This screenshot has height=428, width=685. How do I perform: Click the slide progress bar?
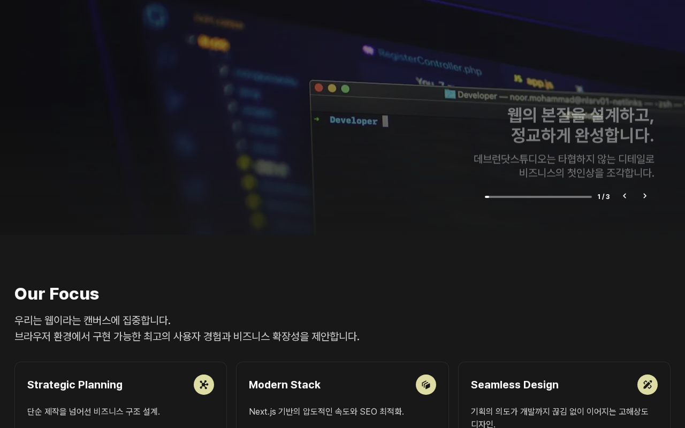(538, 197)
